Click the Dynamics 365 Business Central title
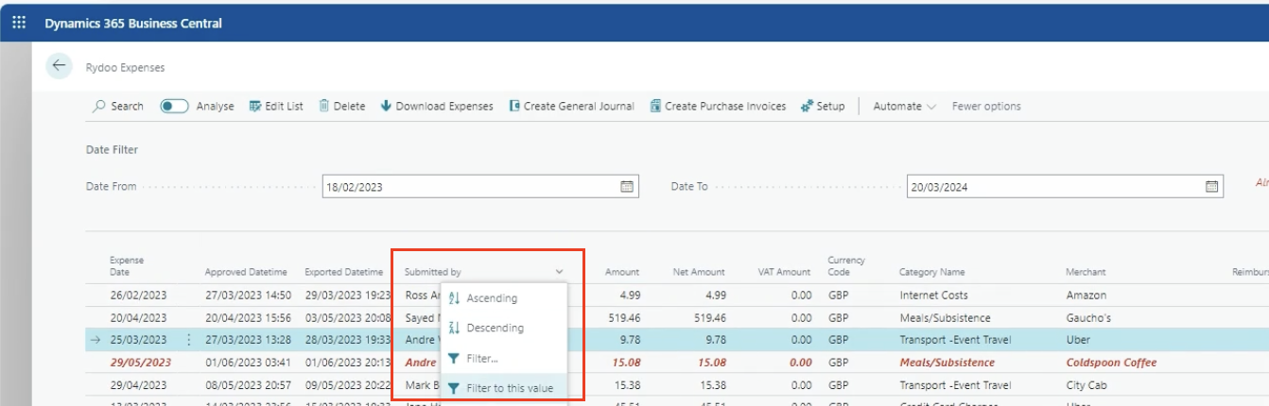Viewport: 1269px width, 406px height. point(133,23)
